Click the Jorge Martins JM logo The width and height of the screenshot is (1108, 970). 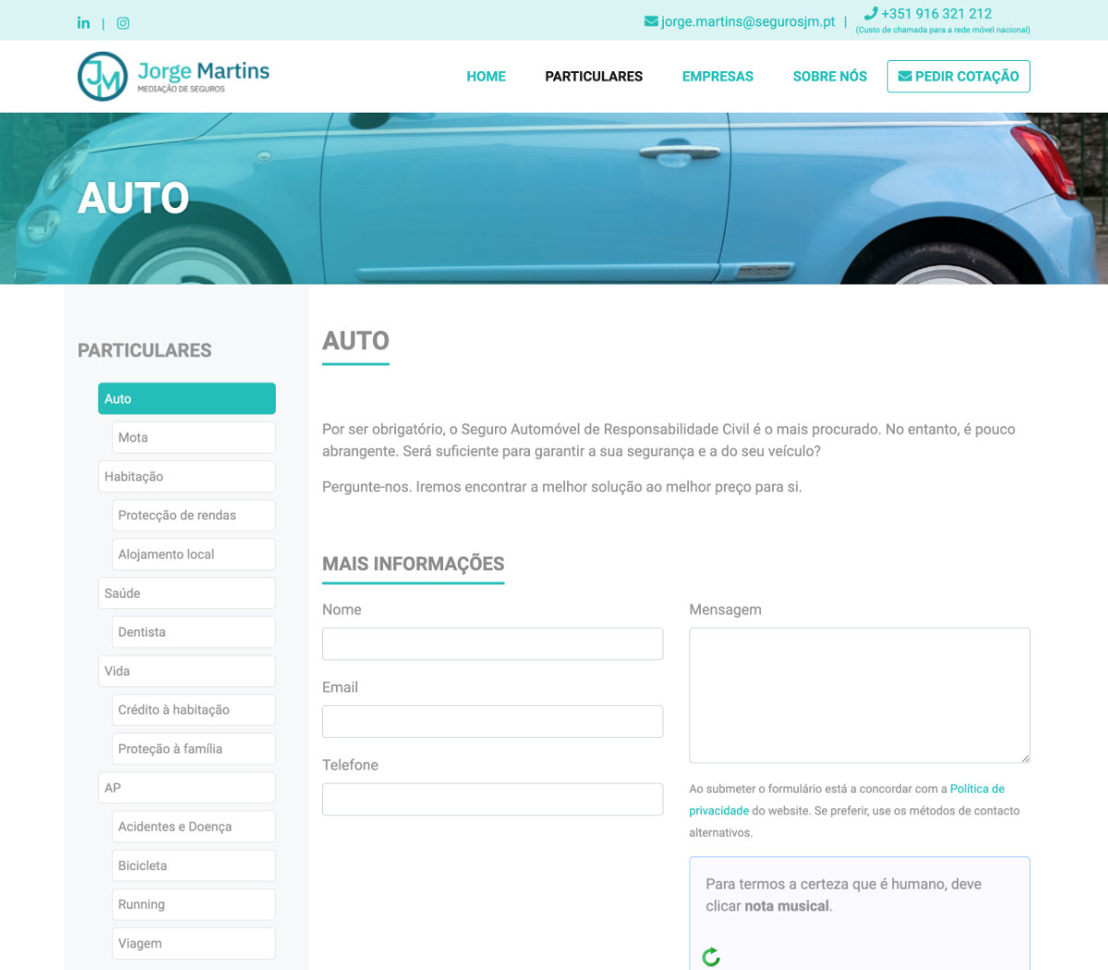[174, 76]
